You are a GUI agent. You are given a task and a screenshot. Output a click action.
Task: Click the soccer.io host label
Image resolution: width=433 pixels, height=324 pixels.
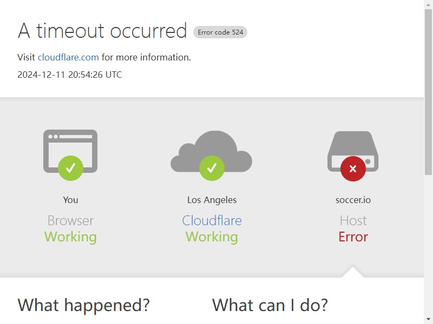pos(353,200)
